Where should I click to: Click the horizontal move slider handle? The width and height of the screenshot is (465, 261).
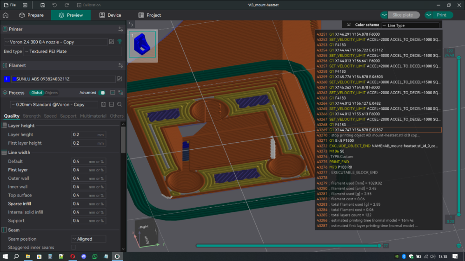coord(379,246)
